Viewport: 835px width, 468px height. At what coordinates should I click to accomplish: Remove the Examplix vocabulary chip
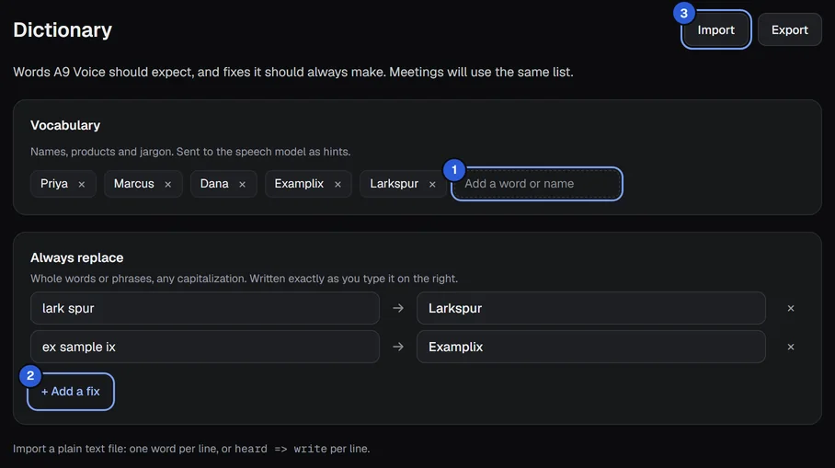pos(337,184)
